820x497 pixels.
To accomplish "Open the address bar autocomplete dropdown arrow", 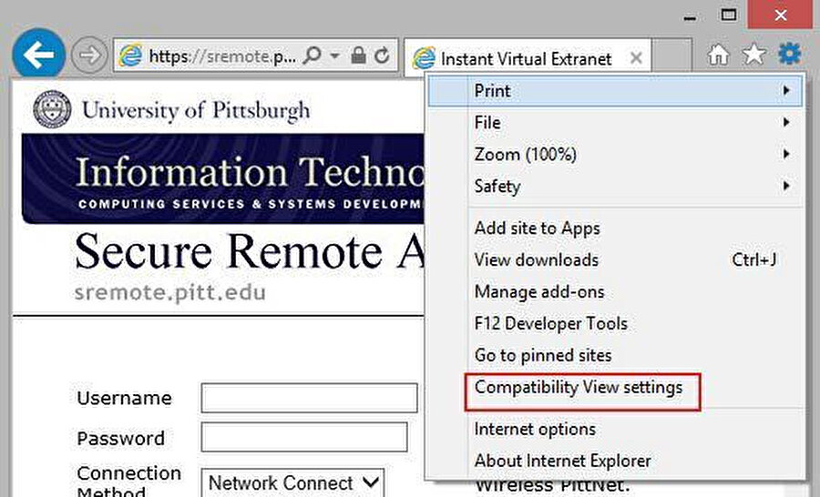I will point(334,55).
